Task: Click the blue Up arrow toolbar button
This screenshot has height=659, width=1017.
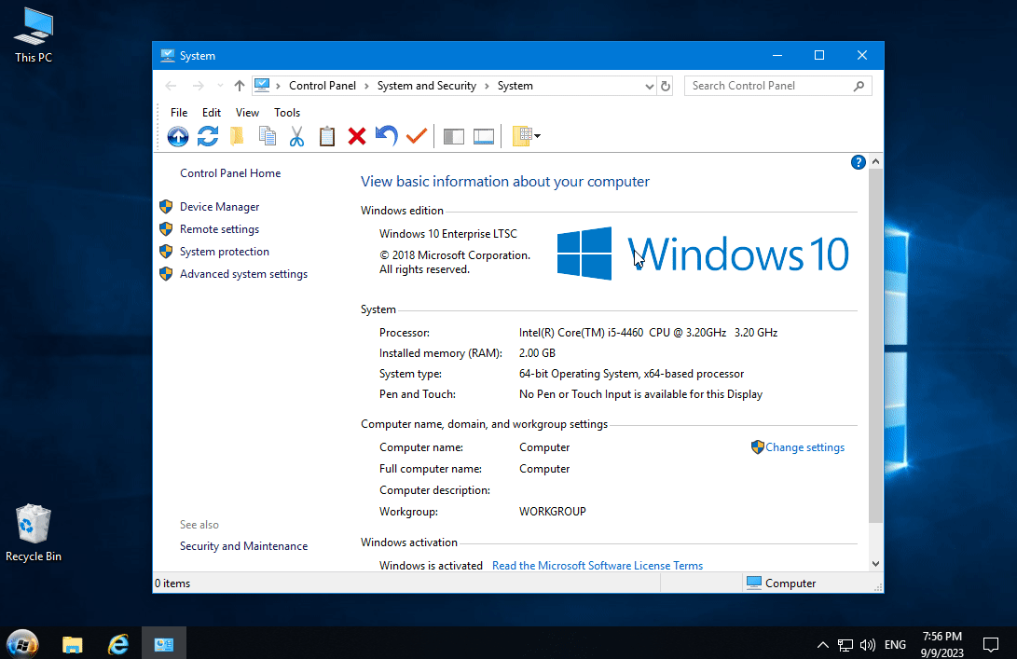Action: [178, 136]
